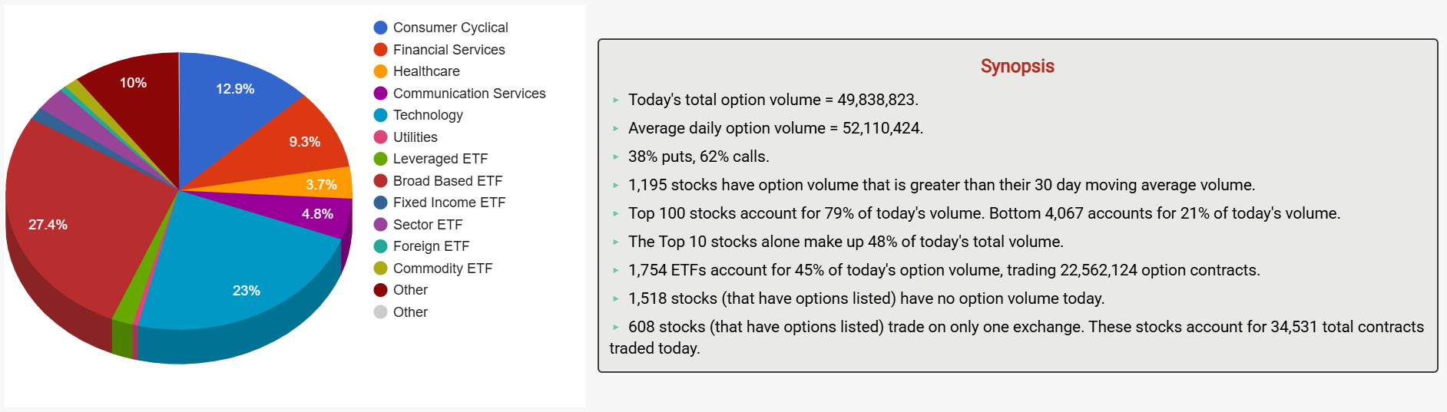Click the Consumer Cyclical legend color dot

point(380,28)
